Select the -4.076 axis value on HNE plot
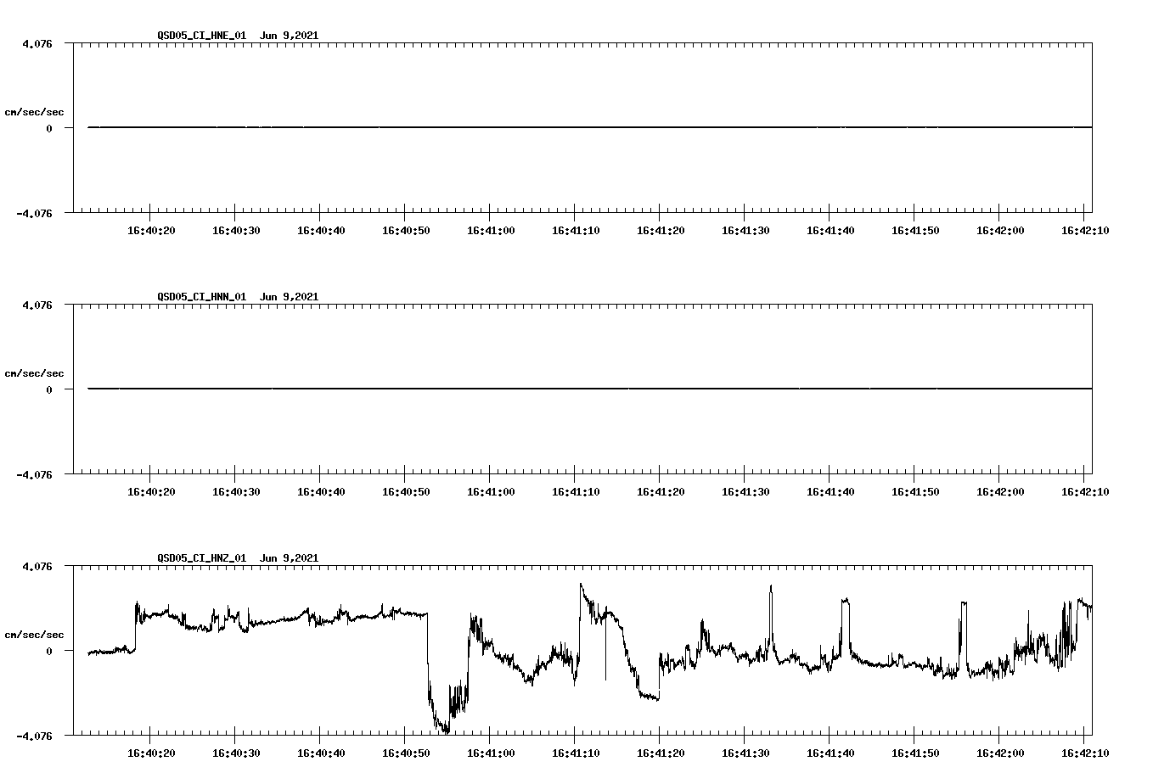 pyautogui.click(x=34, y=214)
